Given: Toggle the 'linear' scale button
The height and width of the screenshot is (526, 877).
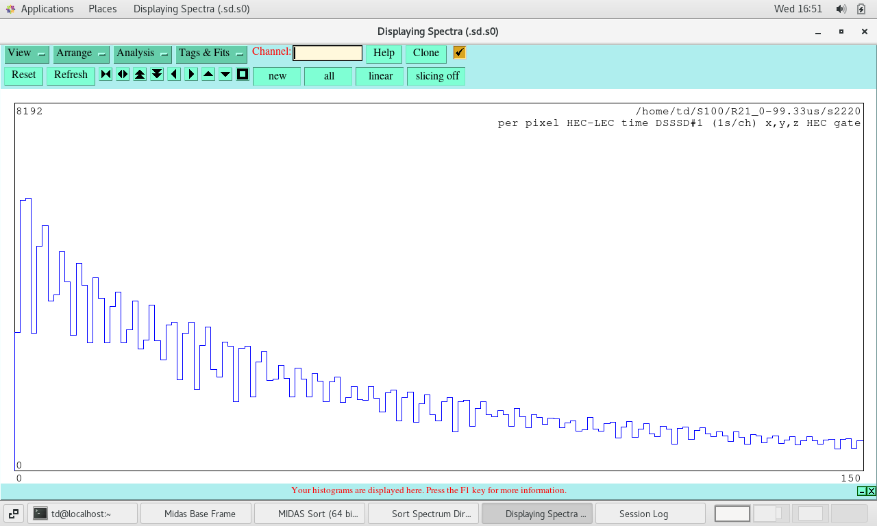Looking at the screenshot, I should click(380, 76).
